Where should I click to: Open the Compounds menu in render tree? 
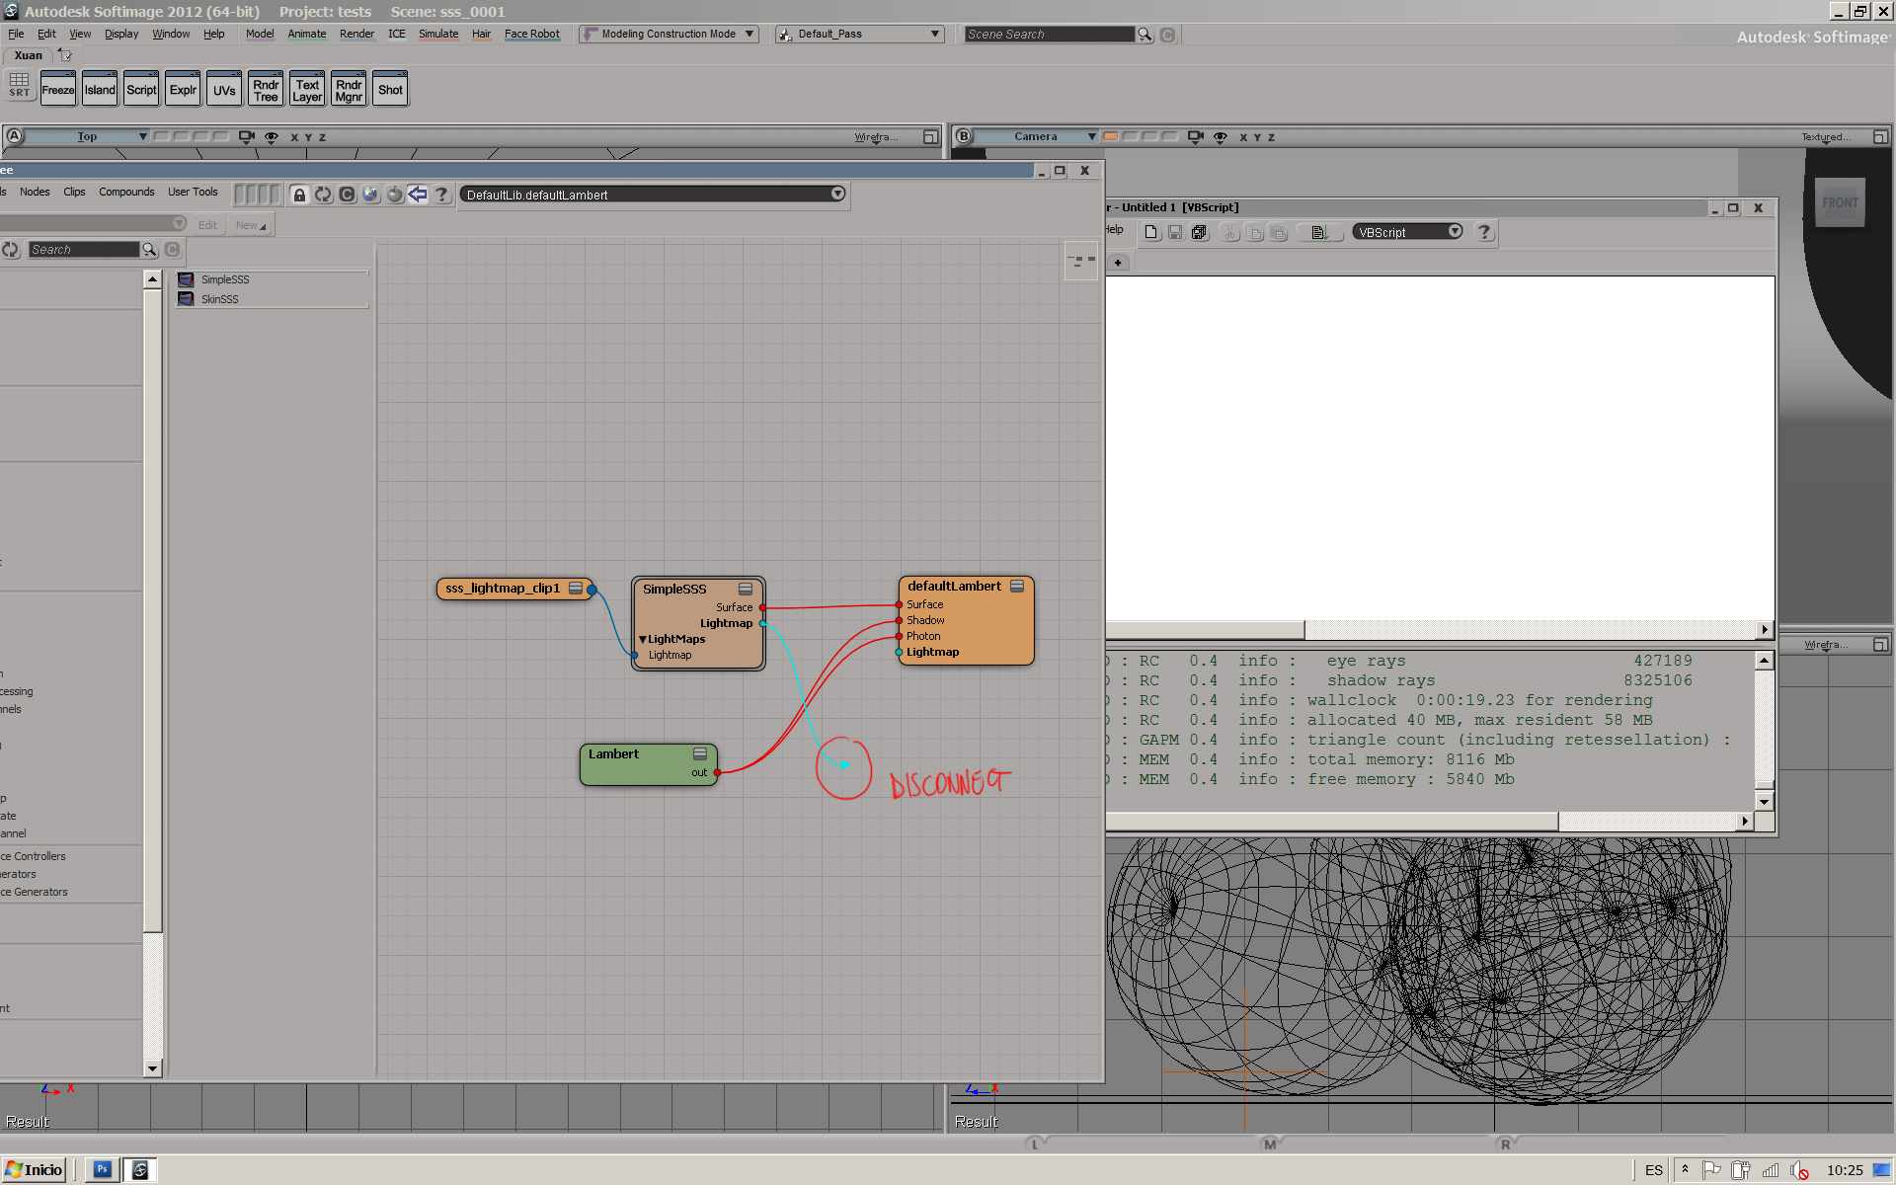pyautogui.click(x=126, y=192)
